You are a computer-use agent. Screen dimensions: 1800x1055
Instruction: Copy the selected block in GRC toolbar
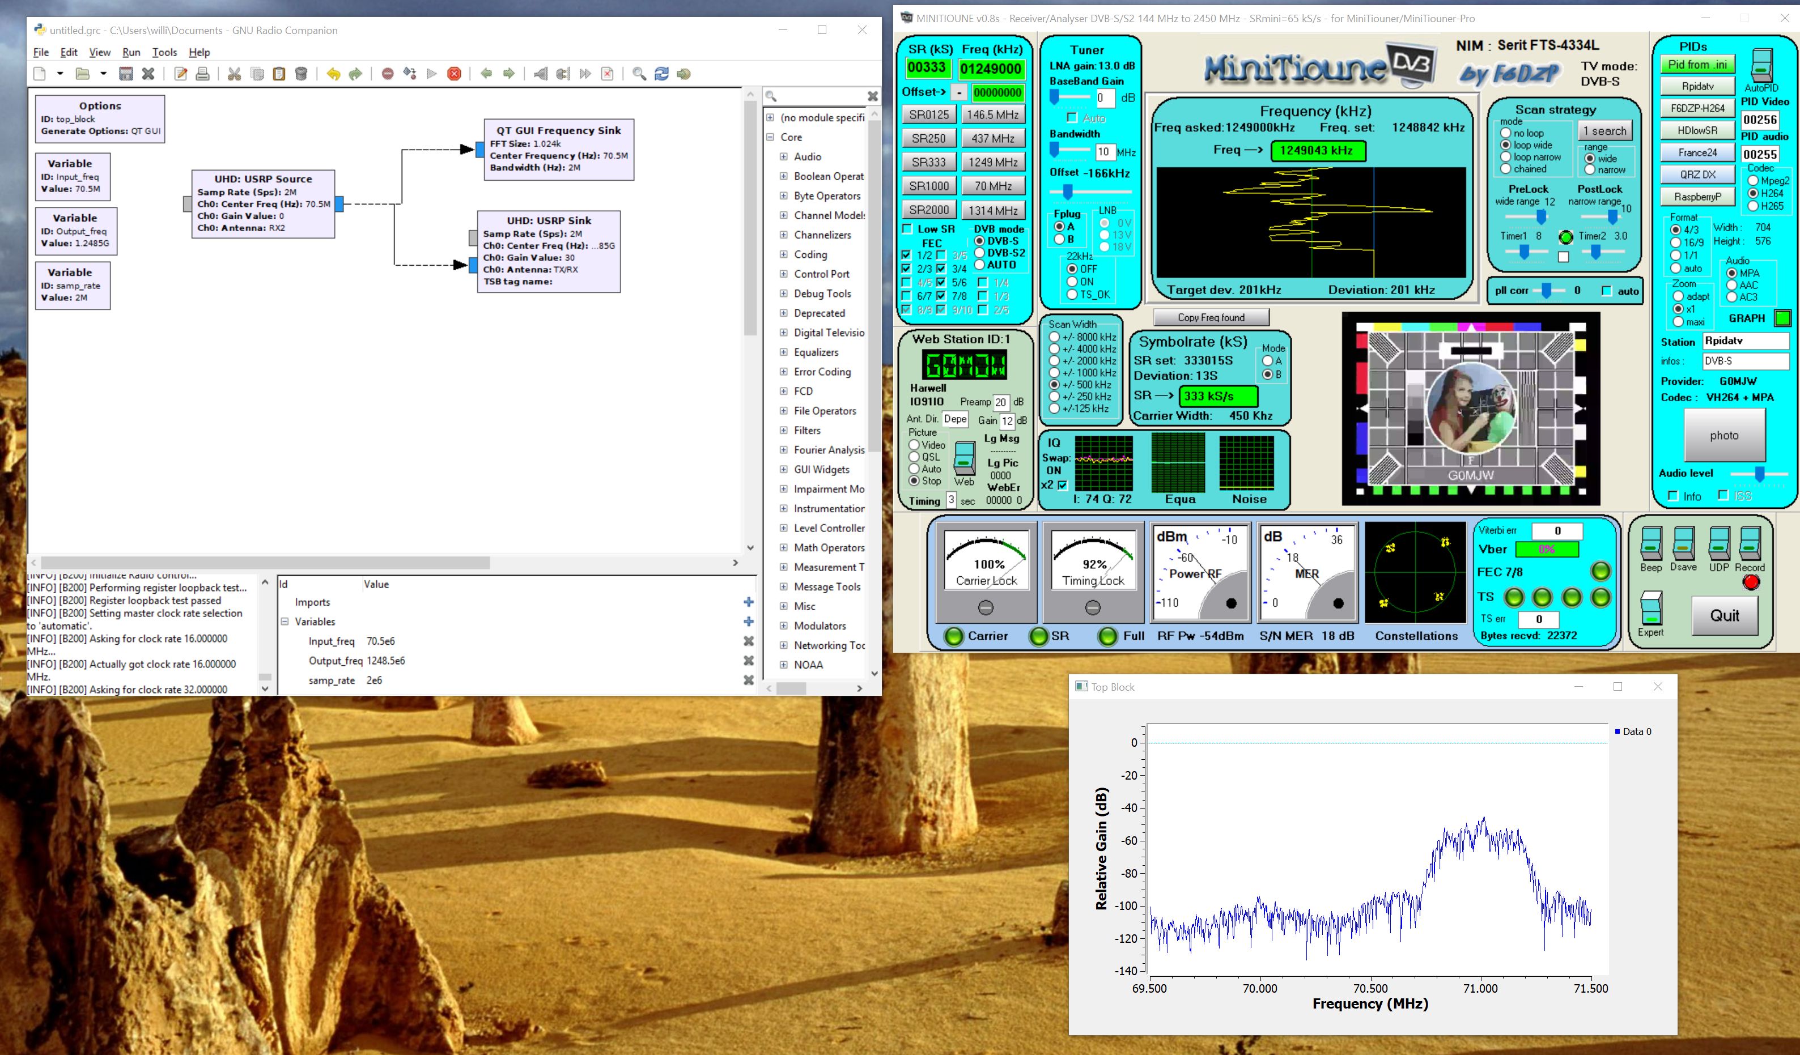point(257,74)
